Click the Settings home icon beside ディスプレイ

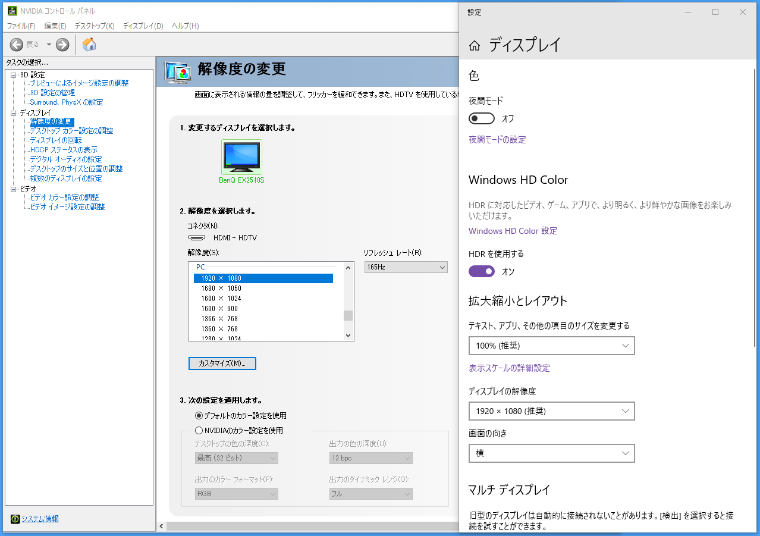[475, 46]
